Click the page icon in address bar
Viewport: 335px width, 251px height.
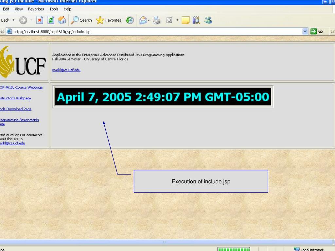pos(9,32)
